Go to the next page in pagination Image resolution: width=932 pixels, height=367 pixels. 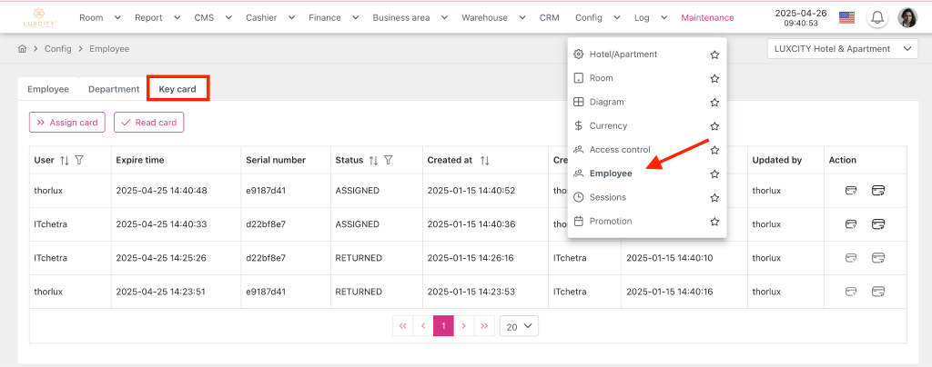click(x=464, y=326)
